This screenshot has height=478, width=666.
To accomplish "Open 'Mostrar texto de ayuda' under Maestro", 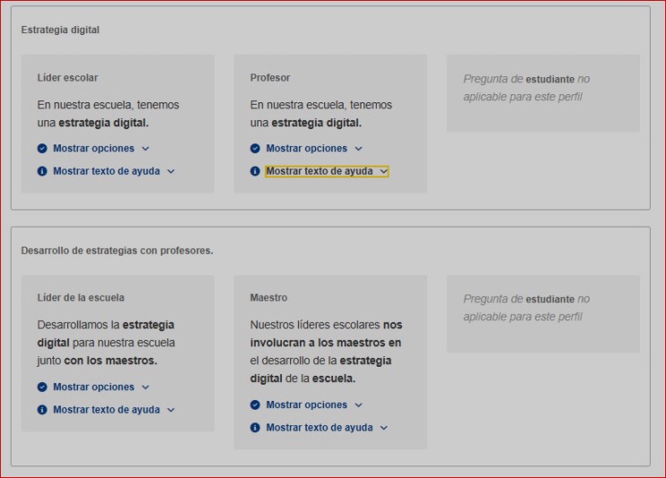I will tap(319, 428).
